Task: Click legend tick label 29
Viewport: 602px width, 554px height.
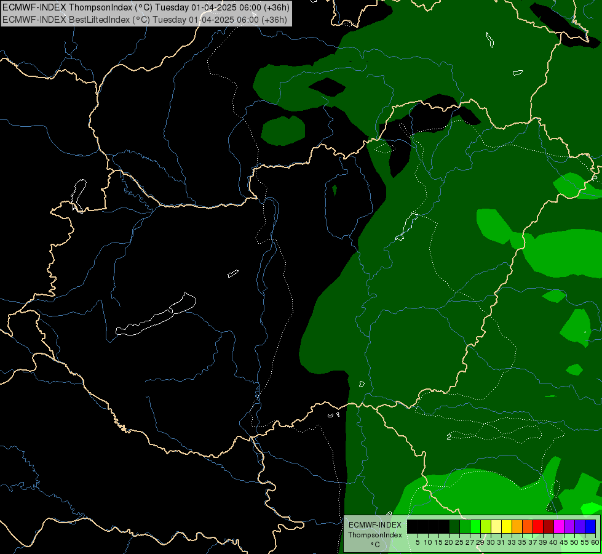Action: pyautogui.click(x=480, y=542)
